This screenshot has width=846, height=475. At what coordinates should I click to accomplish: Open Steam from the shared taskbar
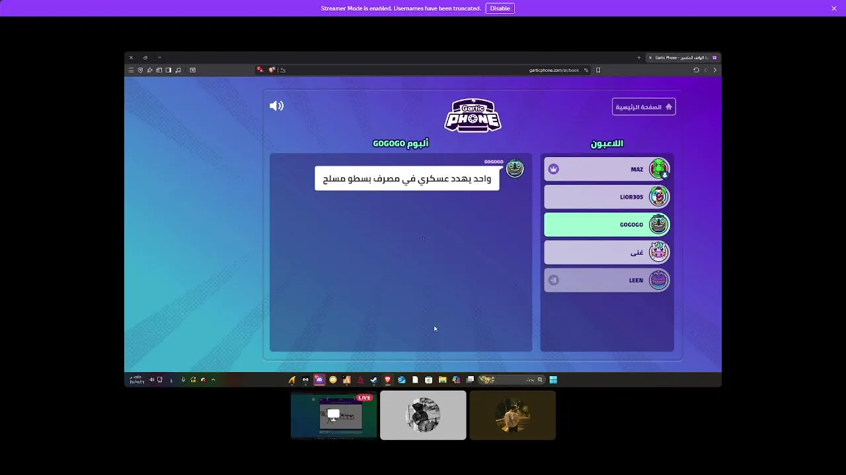coord(374,379)
